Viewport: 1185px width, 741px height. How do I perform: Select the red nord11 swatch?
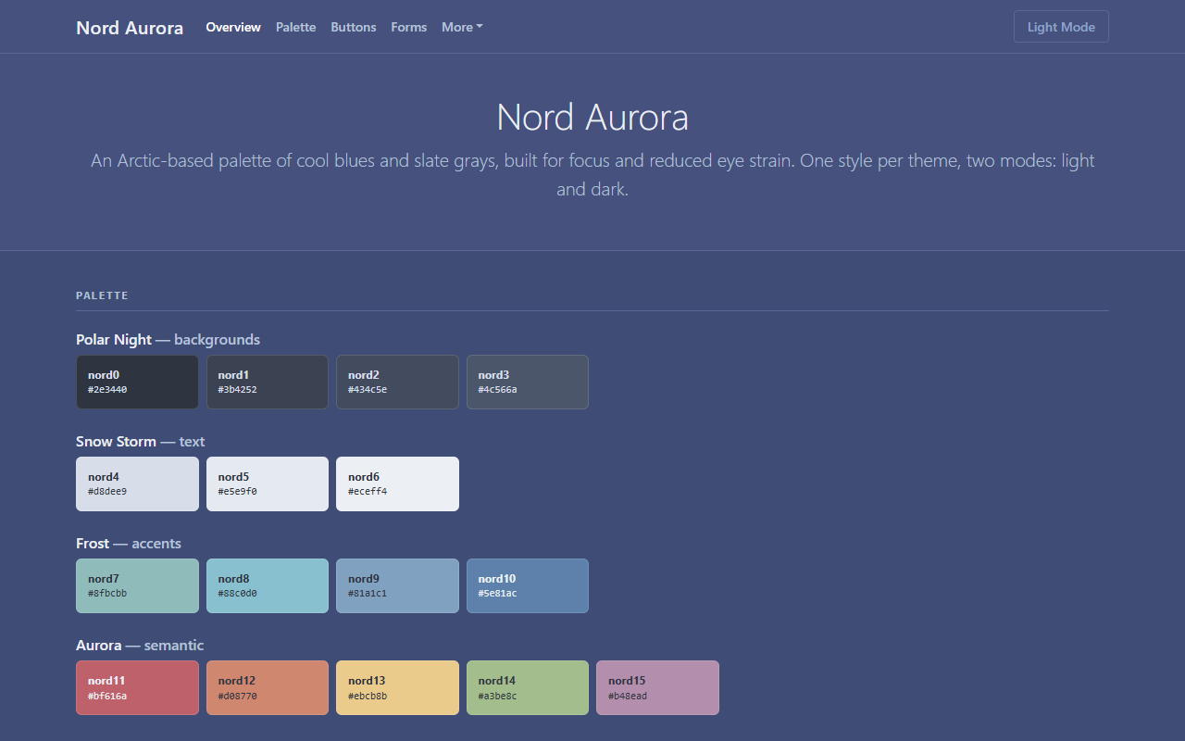coord(137,687)
